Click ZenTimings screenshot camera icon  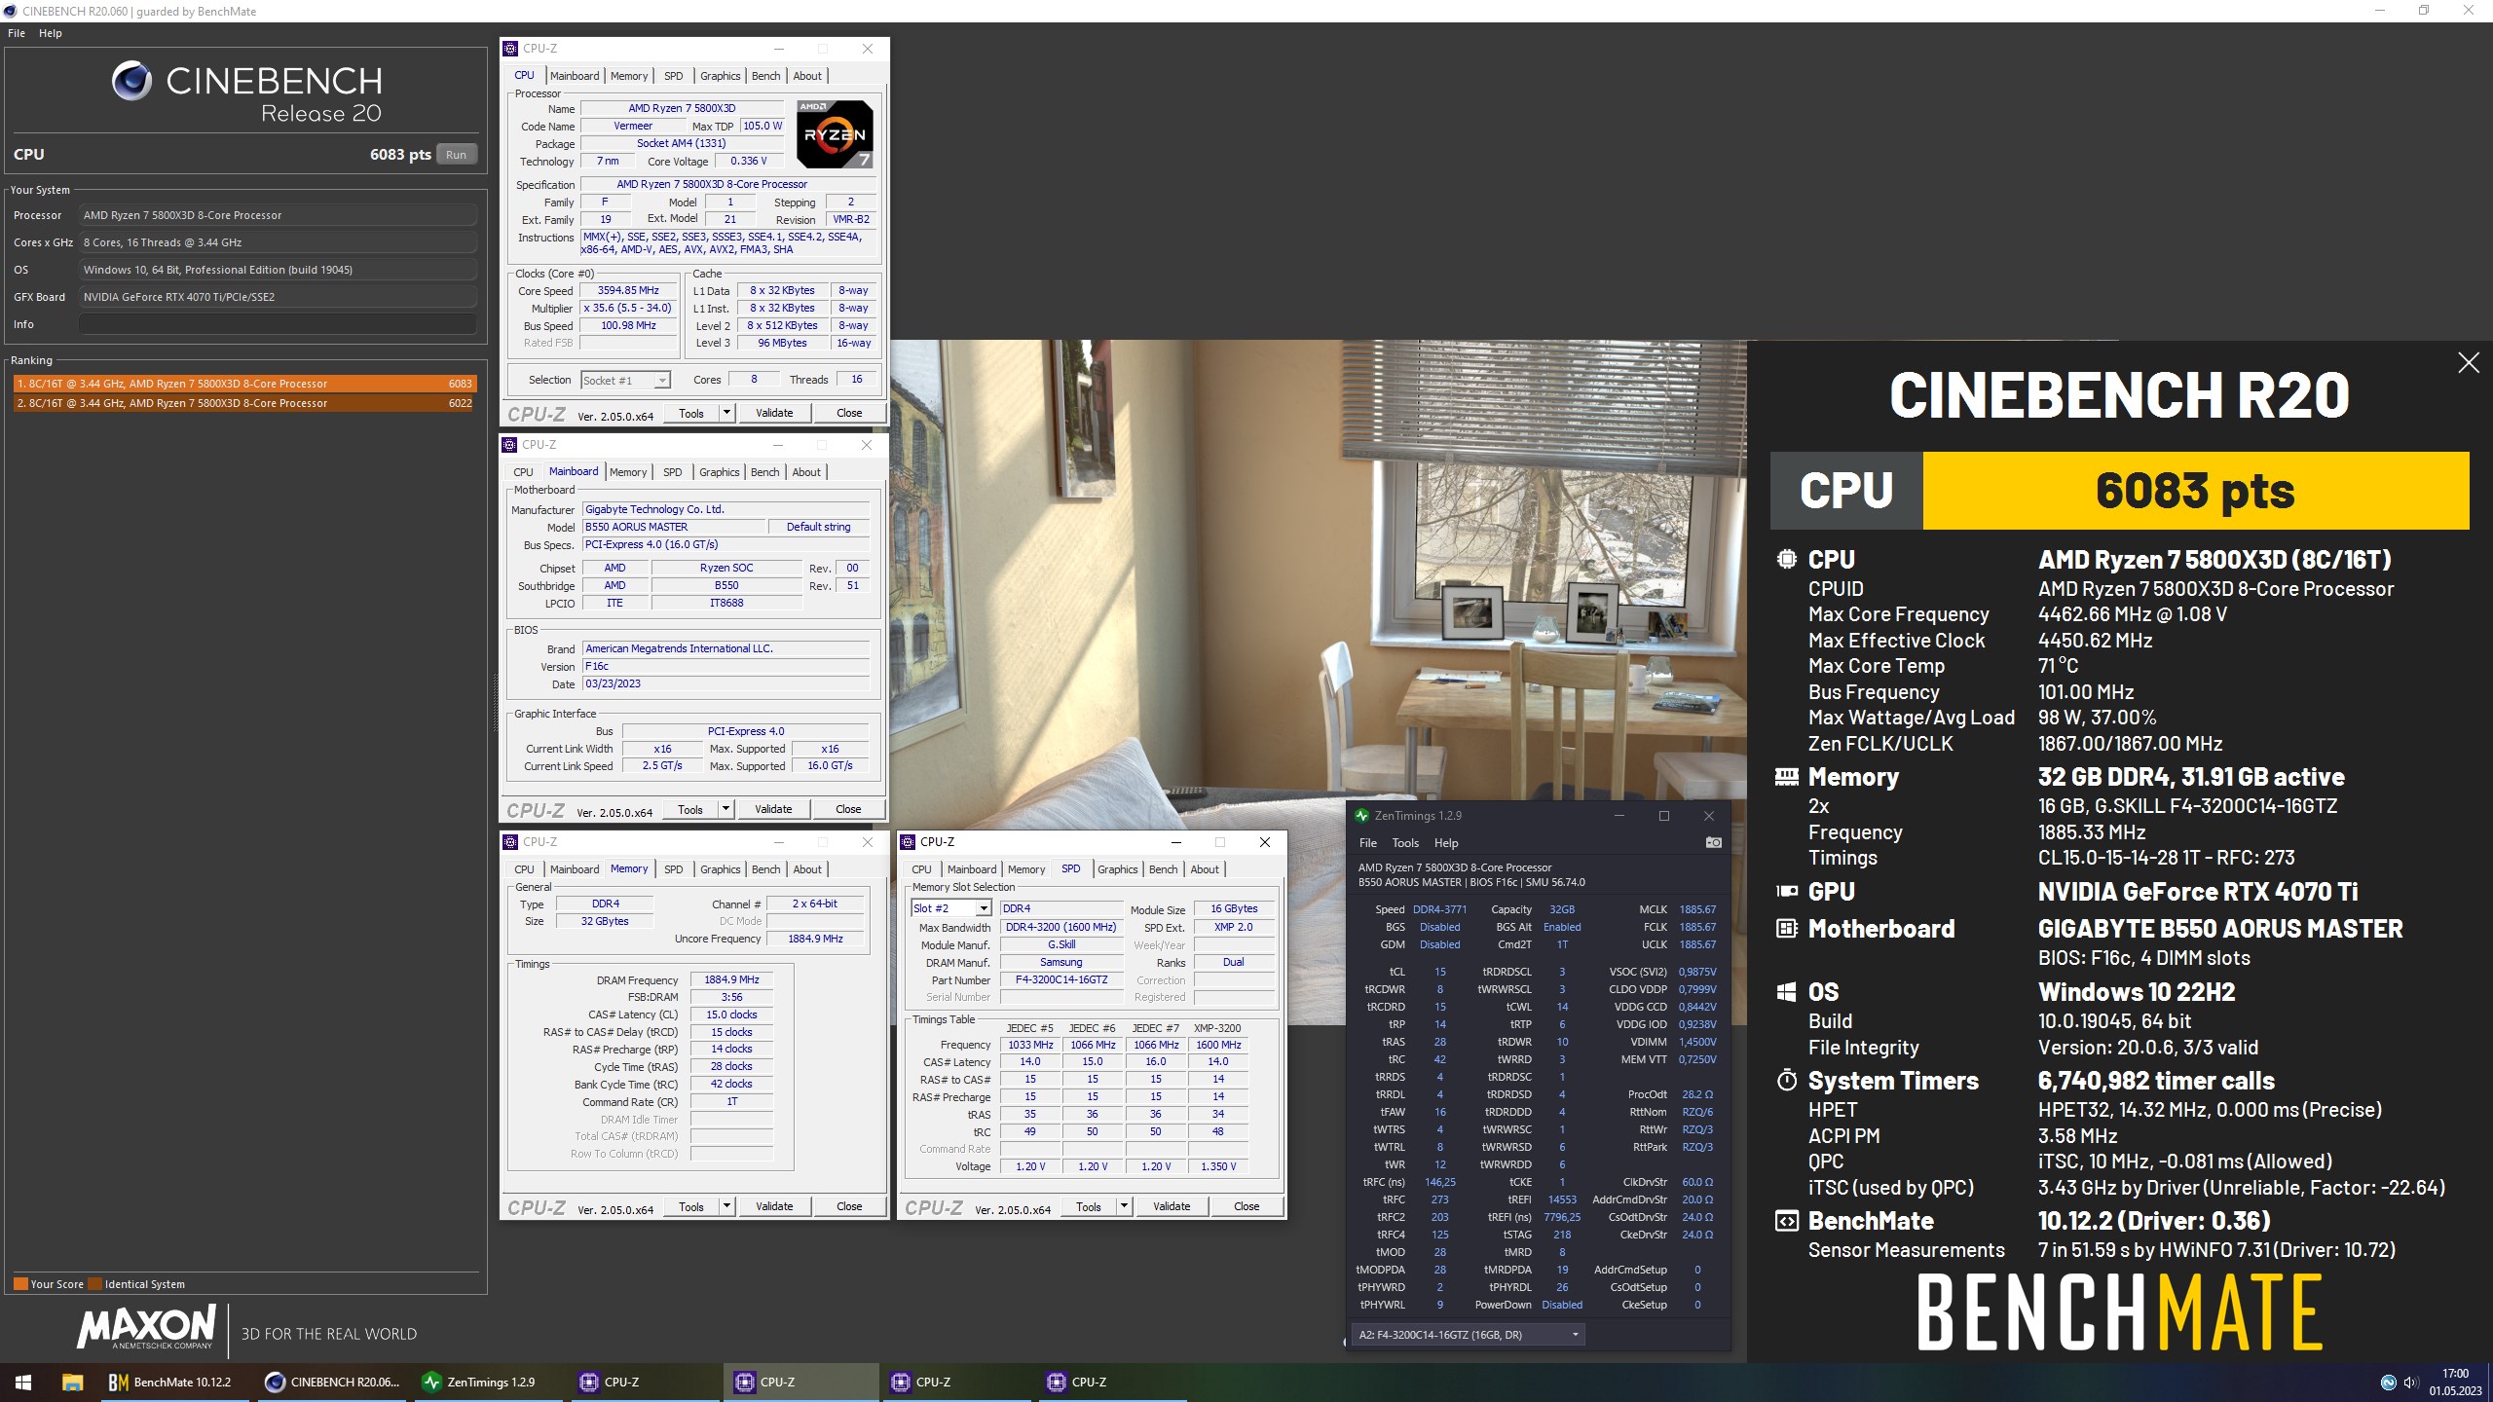1713,842
